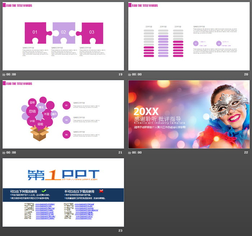The image size is (252, 236).
Task: Click the puzzle piece labeled 03
Action: tap(92, 32)
